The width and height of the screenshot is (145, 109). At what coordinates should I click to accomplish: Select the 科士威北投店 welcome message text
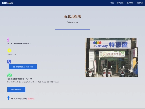click(x=19, y=43)
